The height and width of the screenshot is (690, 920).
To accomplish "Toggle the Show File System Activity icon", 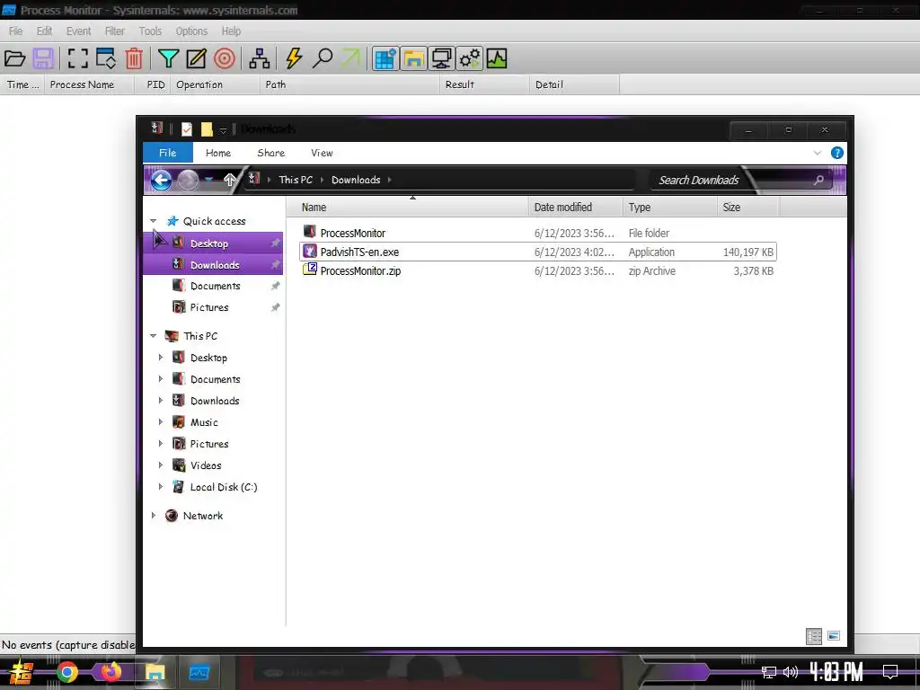I will point(413,58).
